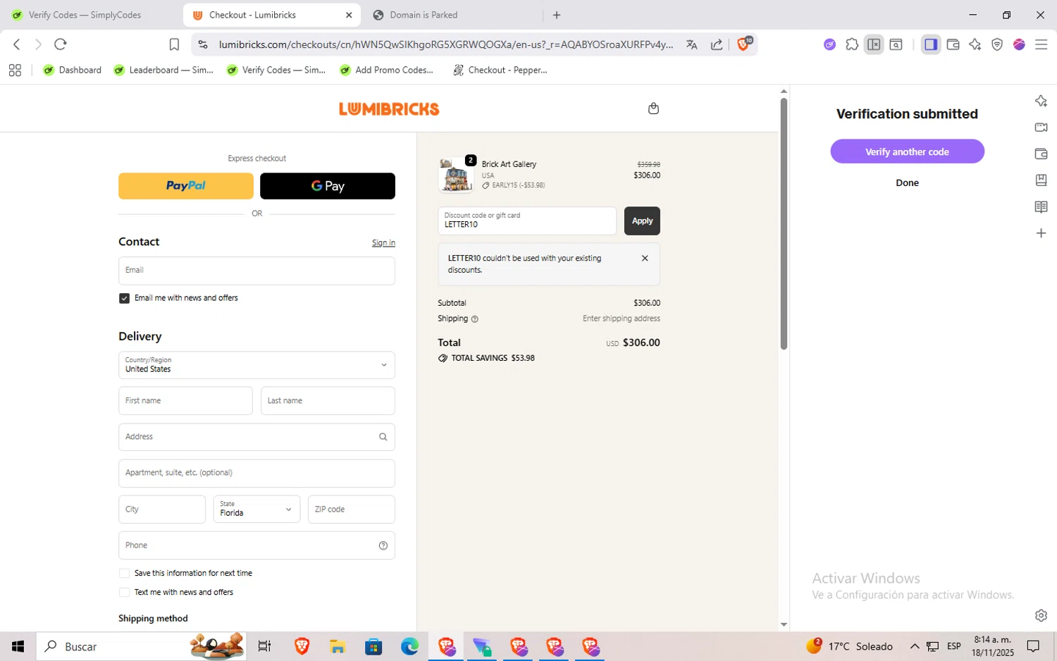Viewport: 1057px width, 661px height.
Task: Click the share page icon
Action: coord(717,44)
